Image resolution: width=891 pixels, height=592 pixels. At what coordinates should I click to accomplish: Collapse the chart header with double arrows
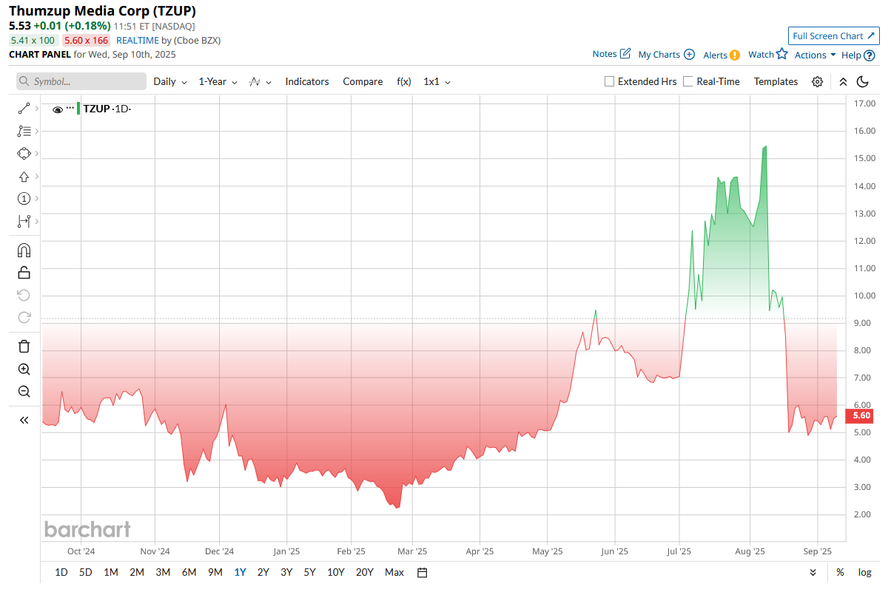pos(843,82)
